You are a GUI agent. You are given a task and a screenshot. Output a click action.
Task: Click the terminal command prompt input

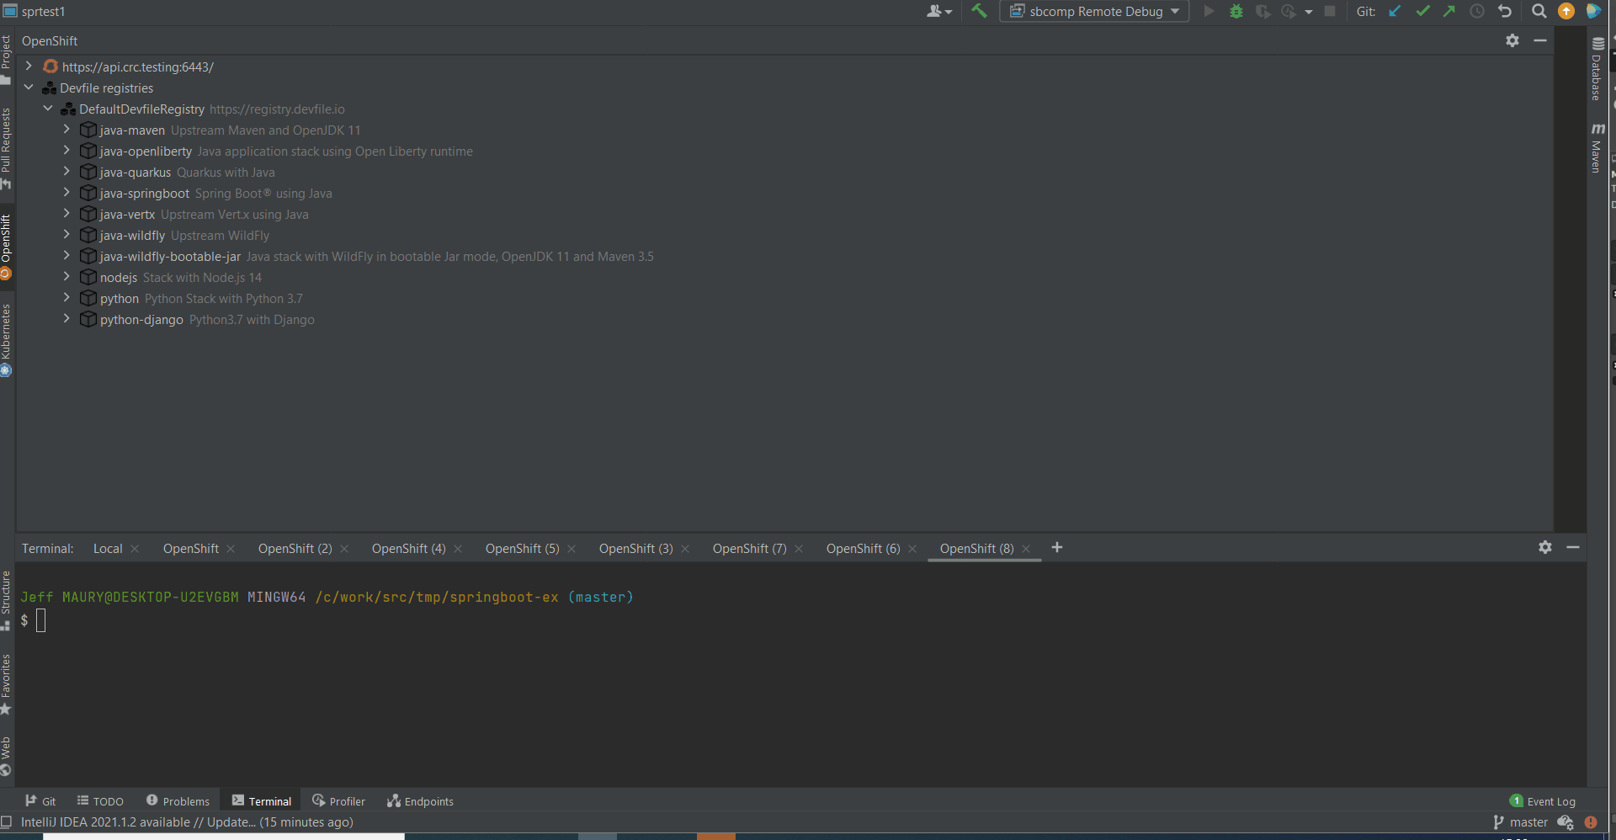tap(41, 621)
